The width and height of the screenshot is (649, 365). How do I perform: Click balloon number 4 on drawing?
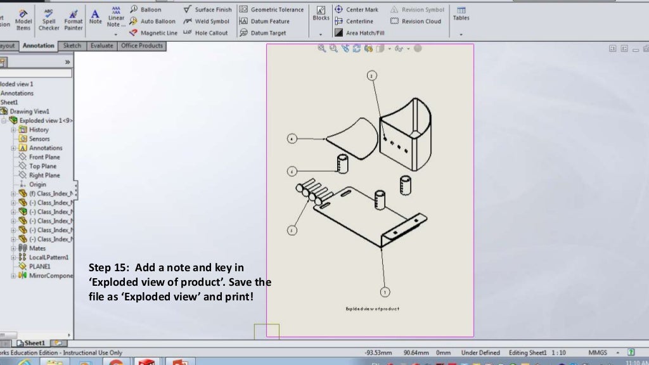coord(292,139)
